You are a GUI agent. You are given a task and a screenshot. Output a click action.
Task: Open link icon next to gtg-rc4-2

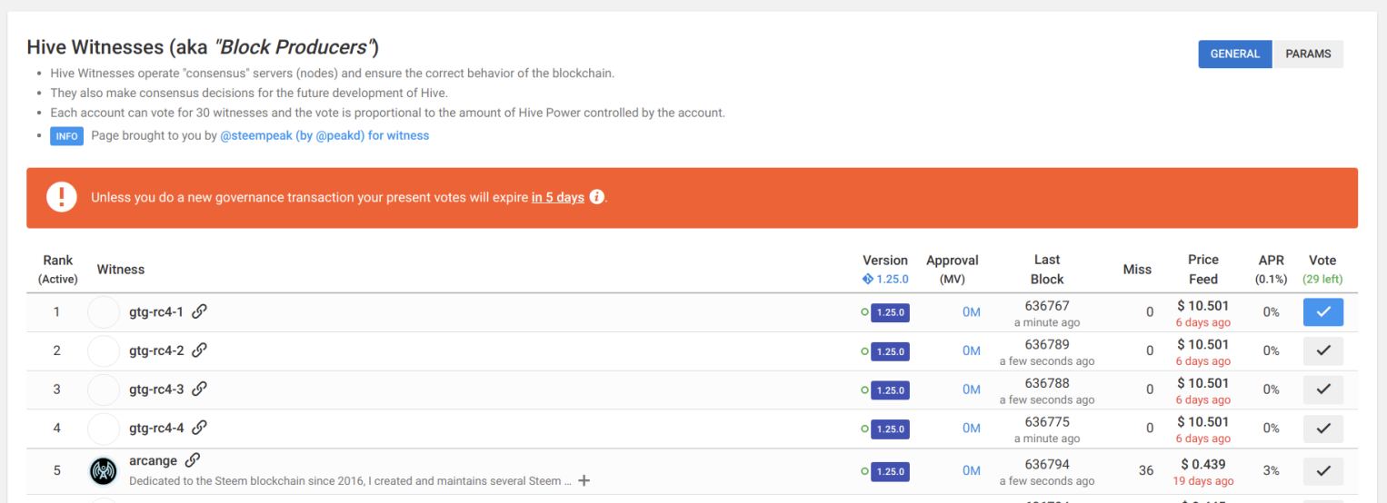tap(199, 350)
